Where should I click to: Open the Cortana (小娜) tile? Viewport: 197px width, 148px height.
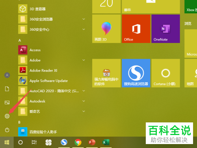(x=165, y=73)
